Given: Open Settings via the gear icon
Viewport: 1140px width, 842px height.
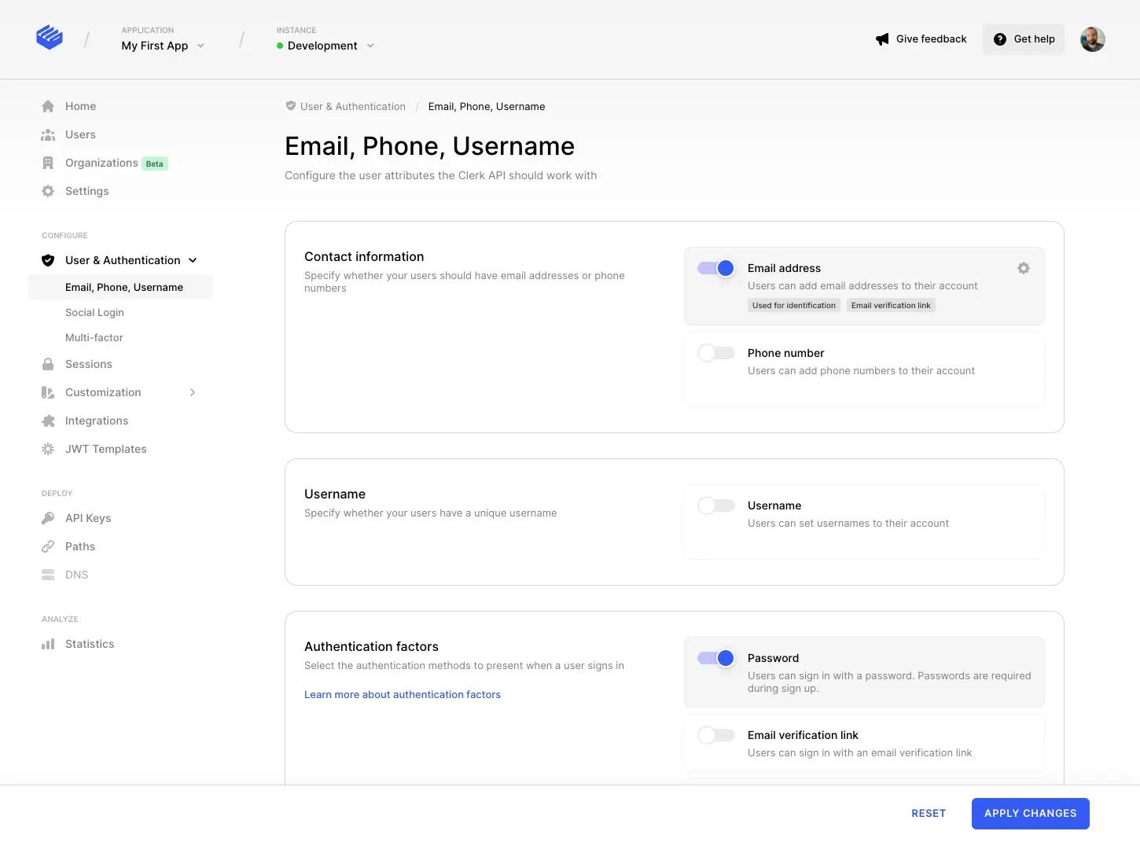Looking at the screenshot, I should coord(47,190).
